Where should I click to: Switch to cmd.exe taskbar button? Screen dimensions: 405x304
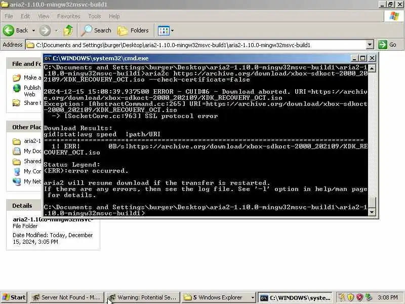295,297
